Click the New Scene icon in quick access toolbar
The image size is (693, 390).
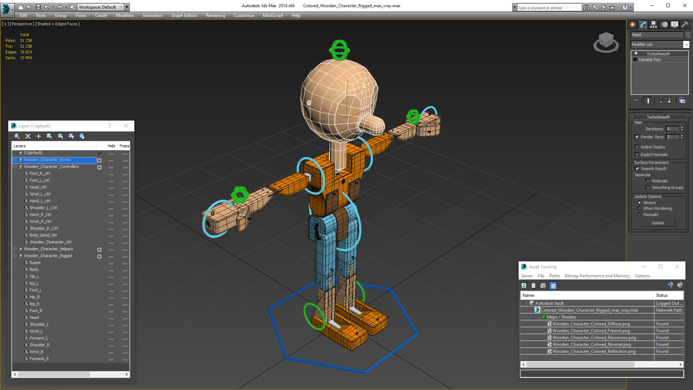tap(21, 7)
